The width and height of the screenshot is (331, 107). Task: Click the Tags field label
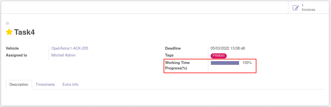pos(169,55)
